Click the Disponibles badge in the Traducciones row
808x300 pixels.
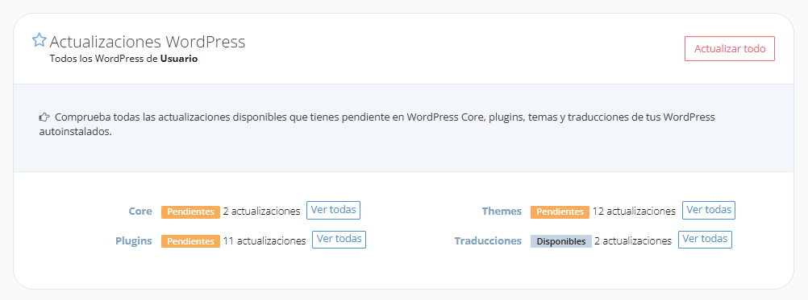coord(561,241)
